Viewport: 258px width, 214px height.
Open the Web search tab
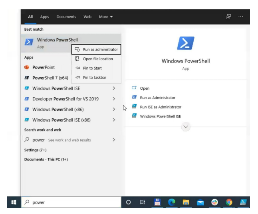pos(87,17)
